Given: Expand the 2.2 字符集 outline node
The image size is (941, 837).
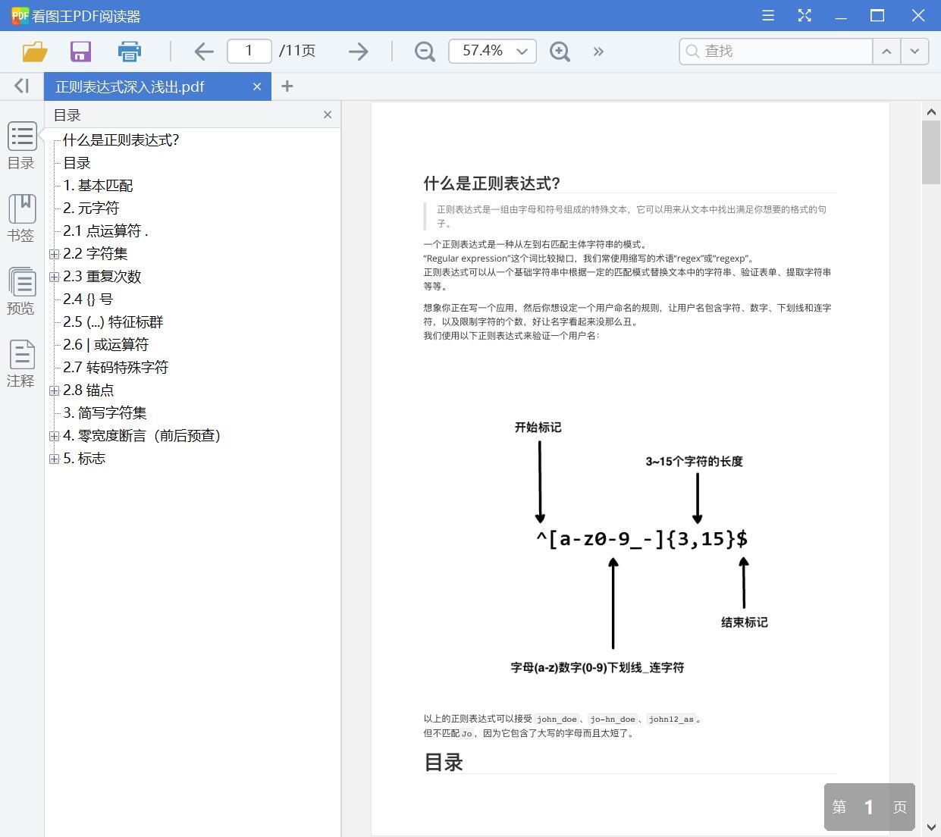Looking at the screenshot, I should pos(54,254).
